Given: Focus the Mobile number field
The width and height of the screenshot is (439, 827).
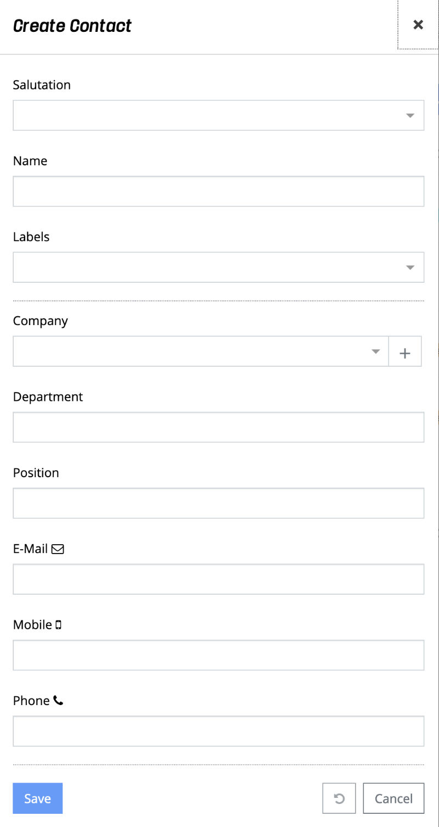Looking at the screenshot, I should [x=218, y=655].
